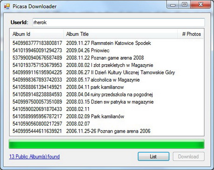
Task: Select album 2009.11.27 Rammstein Katowice Spodek
Action: tap(108, 43)
